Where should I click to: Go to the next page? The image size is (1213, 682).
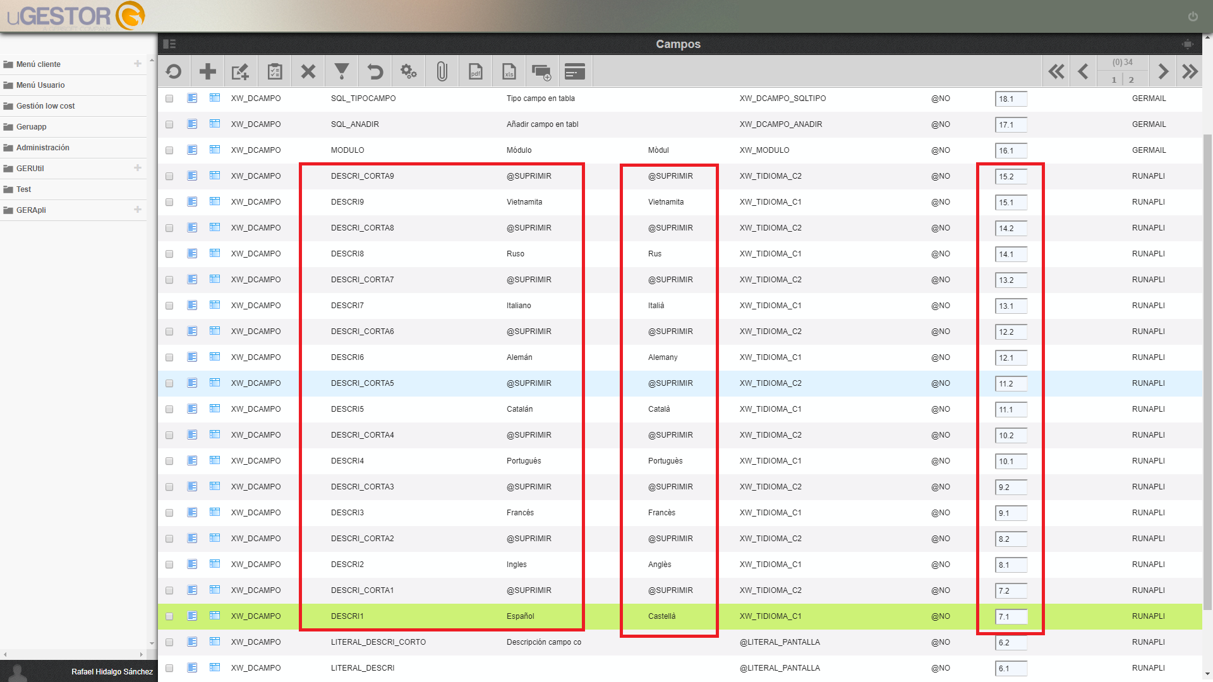pyautogui.click(x=1162, y=71)
